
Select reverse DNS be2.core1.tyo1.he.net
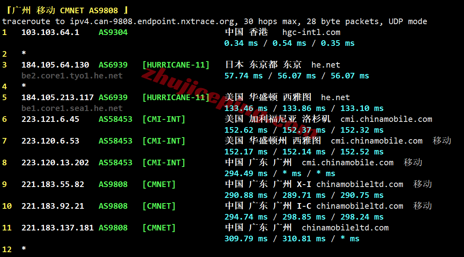72,76
